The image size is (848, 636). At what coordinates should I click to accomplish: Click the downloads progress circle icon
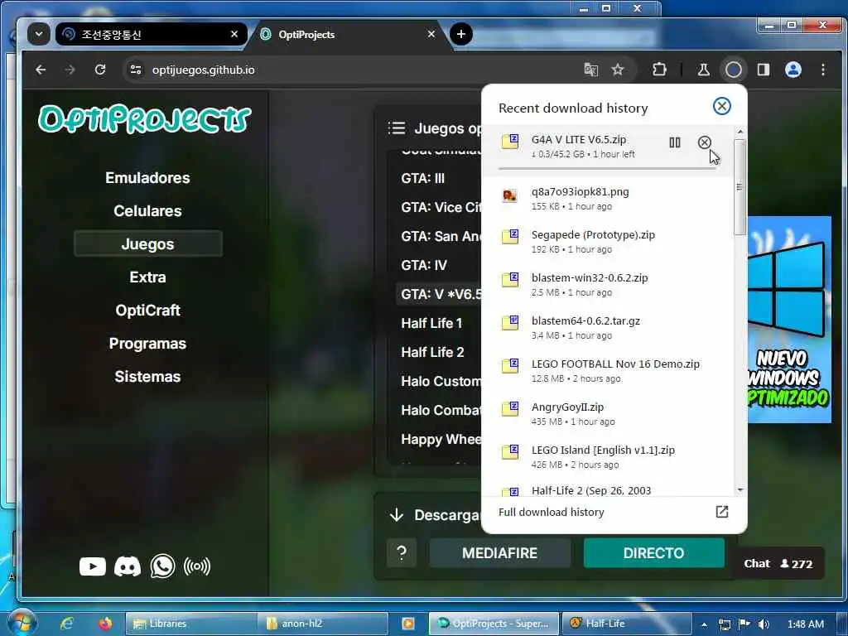(734, 70)
